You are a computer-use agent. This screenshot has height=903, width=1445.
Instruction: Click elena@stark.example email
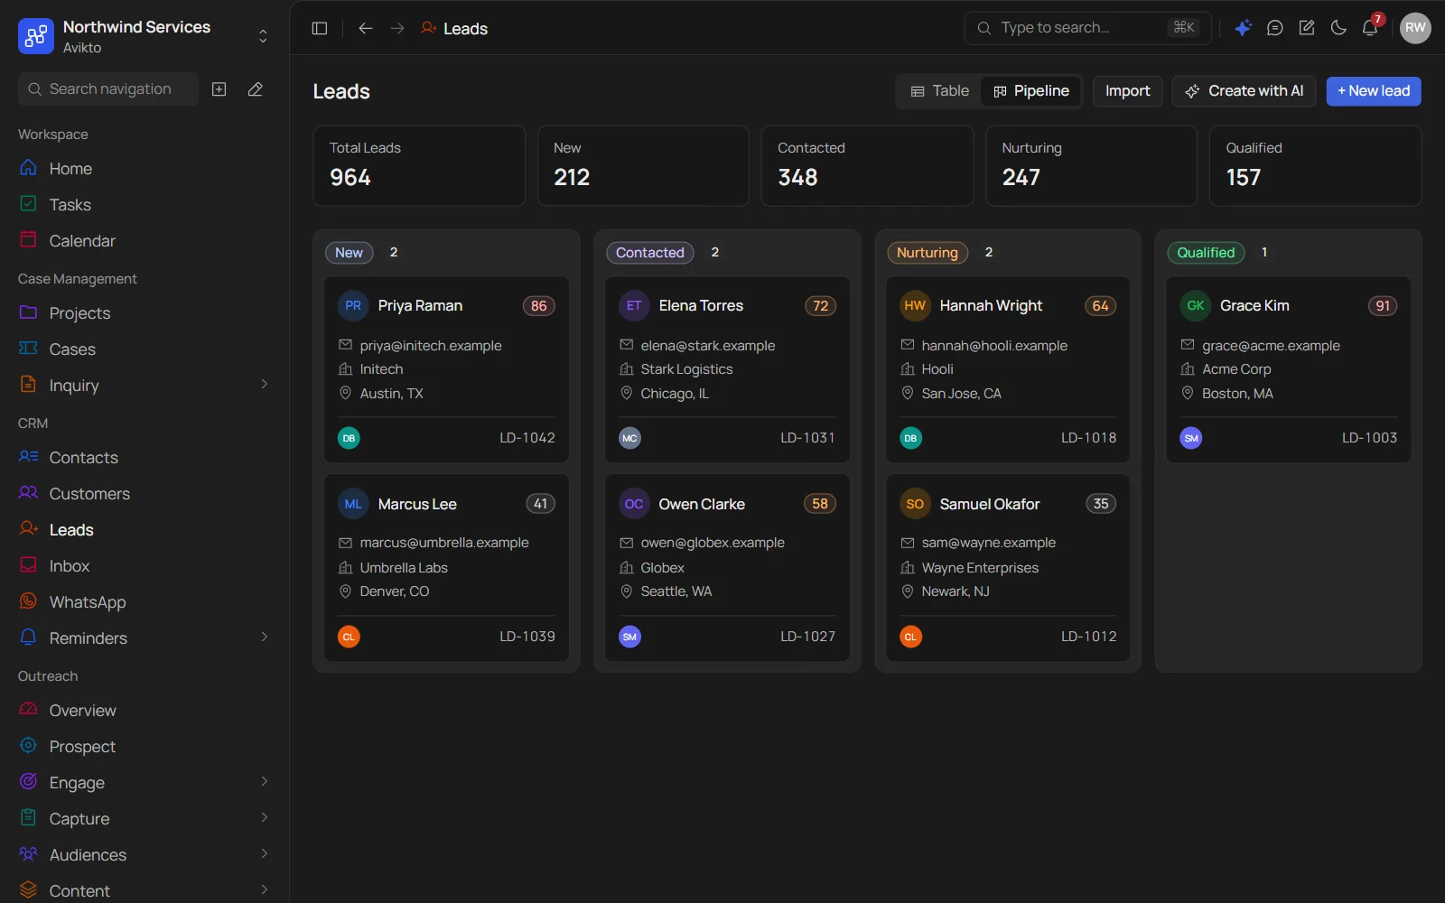point(707,346)
